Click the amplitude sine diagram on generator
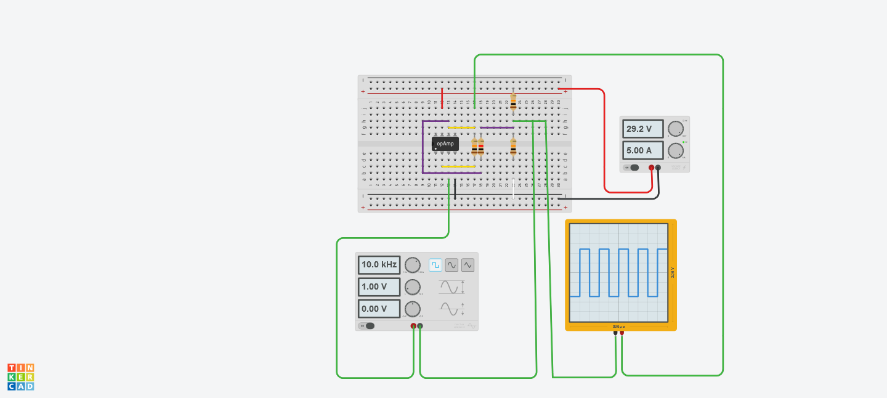The height and width of the screenshot is (398, 887). point(452,287)
